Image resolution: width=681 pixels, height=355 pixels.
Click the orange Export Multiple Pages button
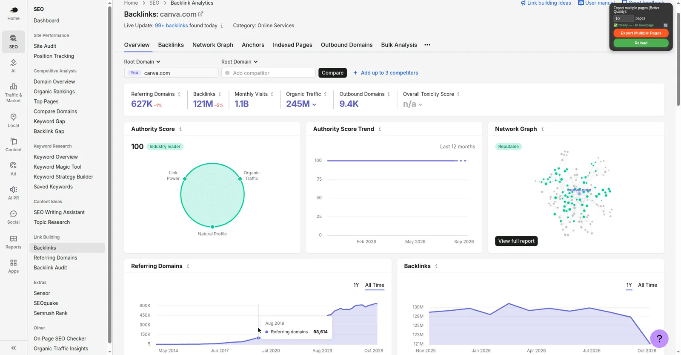pyautogui.click(x=641, y=33)
